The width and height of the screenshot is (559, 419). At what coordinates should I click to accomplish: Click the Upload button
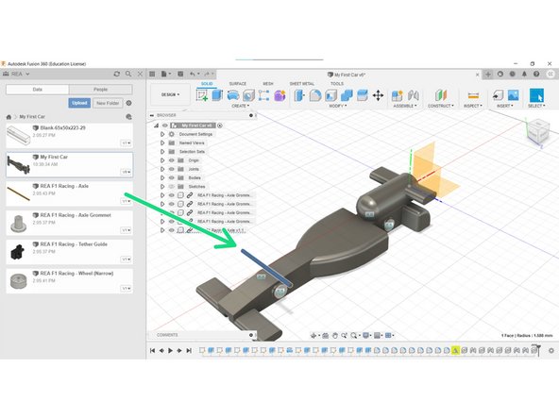click(x=79, y=103)
